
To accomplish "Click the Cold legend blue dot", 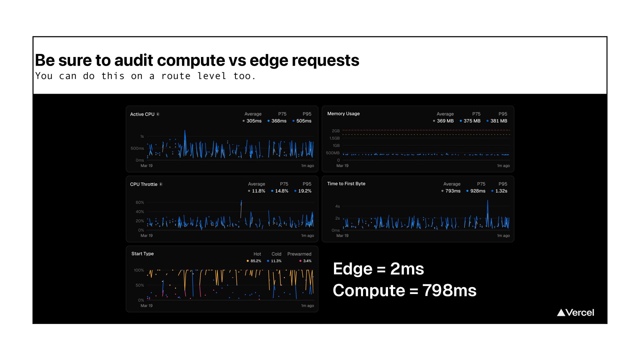I will [268, 261].
